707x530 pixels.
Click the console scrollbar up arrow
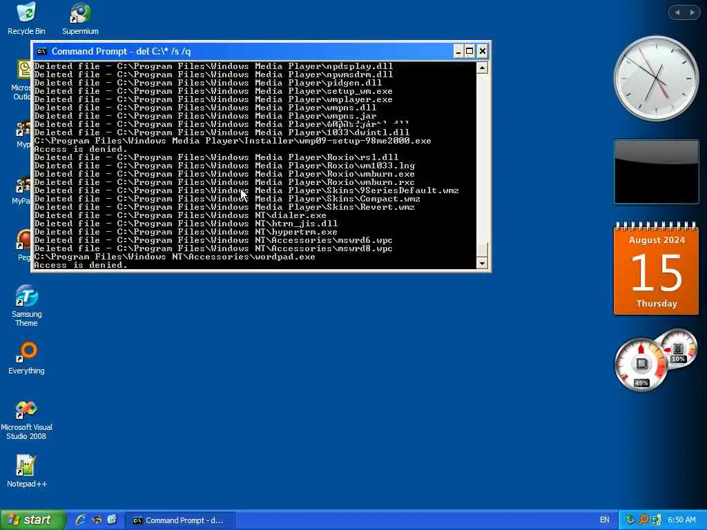[x=482, y=68]
